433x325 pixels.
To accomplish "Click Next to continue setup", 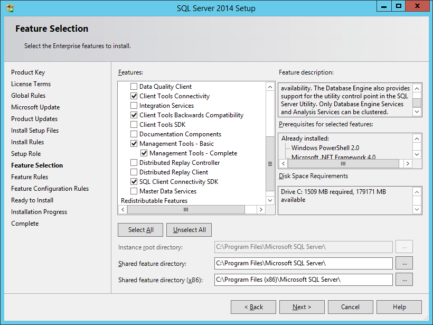I will [x=302, y=307].
